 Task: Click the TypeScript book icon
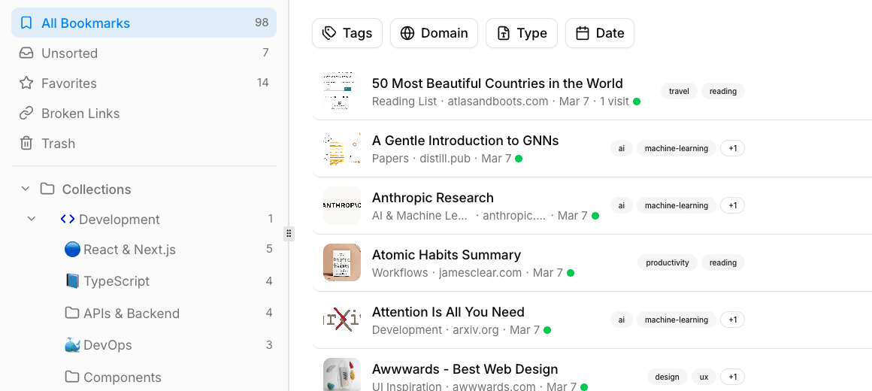click(x=71, y=281)
